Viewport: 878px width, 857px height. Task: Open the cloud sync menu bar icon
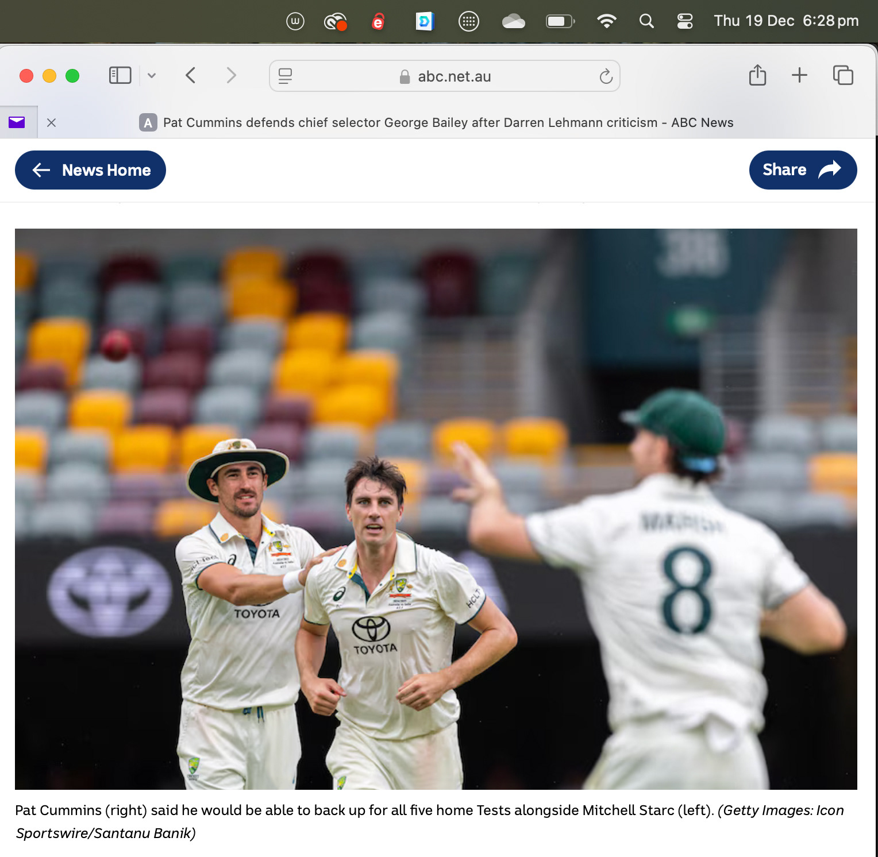coord(513,22)
